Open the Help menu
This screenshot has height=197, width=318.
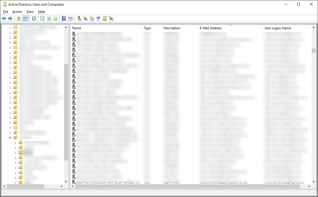pyautogui.click(x=41, y=12)
